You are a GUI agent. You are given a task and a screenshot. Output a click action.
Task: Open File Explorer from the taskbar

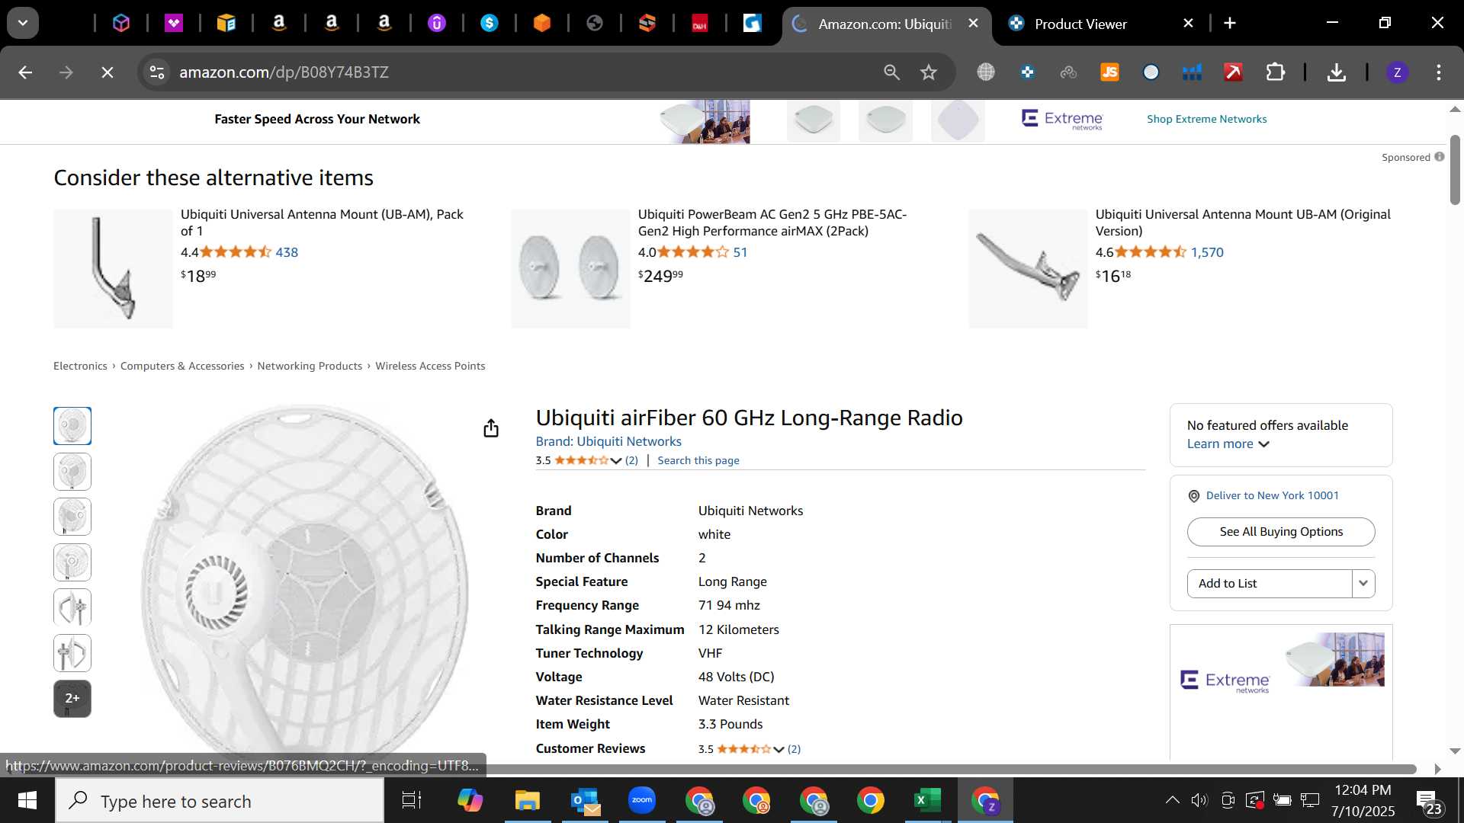coord(528,800)
